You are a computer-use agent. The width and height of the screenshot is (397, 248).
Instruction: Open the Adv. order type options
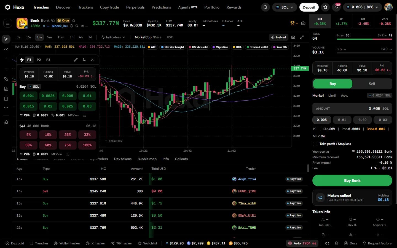(344, 96)
